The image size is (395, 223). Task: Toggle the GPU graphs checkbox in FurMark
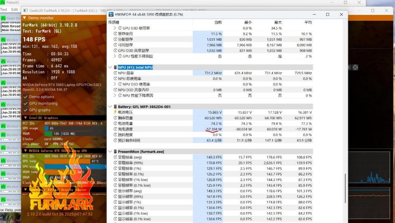[x=26, y=110]
